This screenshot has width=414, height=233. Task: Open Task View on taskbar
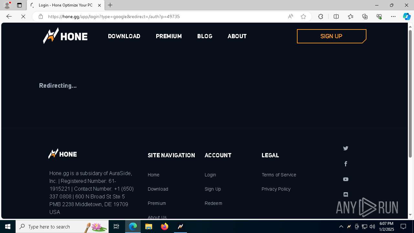point(116,227)
